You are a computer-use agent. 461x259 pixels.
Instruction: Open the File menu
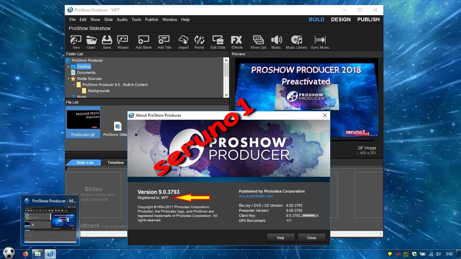[x=73, y=20]
